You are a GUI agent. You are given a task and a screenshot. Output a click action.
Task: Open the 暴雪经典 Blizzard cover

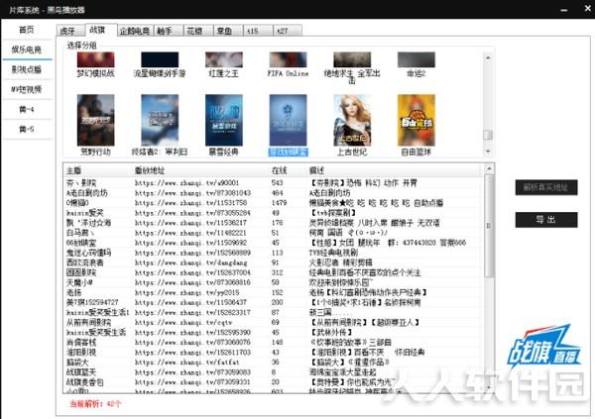(224, 120)
